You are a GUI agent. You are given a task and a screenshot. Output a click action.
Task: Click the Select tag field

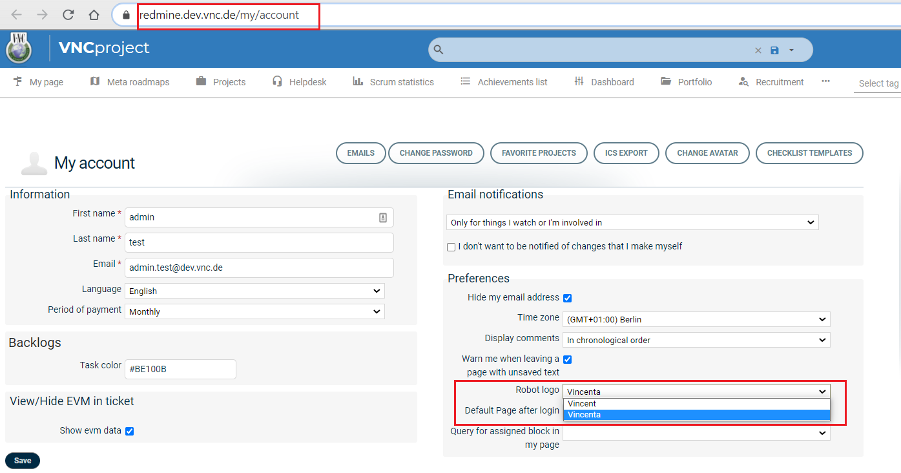878,83
